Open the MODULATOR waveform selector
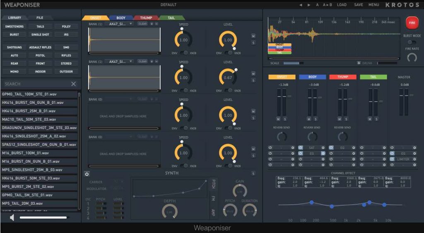 pyautogui.click(x=118, y=188)
